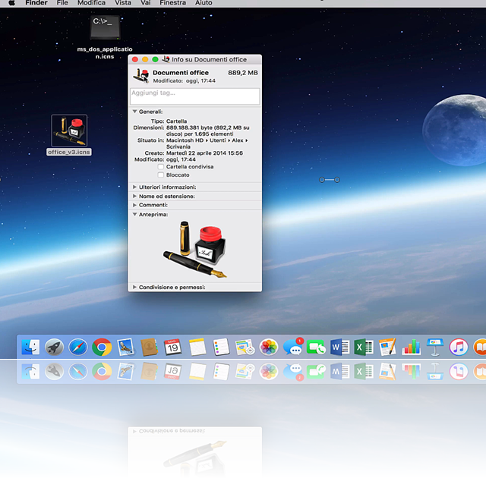Launch Google Chrome from the Dock
Image resolution: width=486 pixels, height=478 pixels.
(x=102, y=347)
